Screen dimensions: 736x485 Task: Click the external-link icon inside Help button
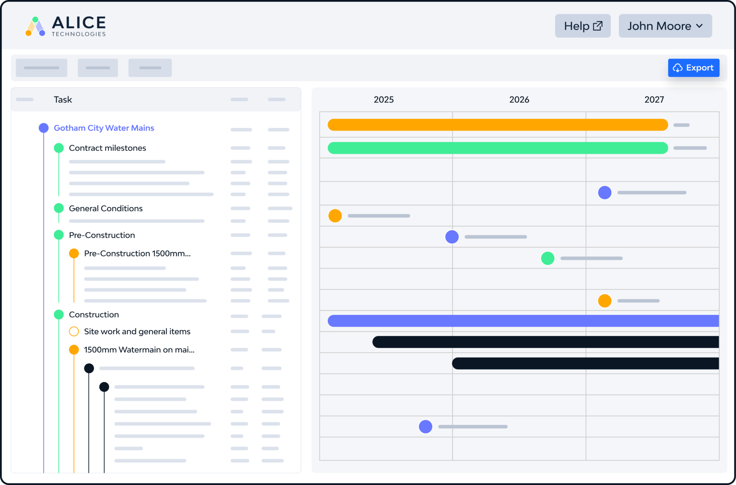coord(597,26)
